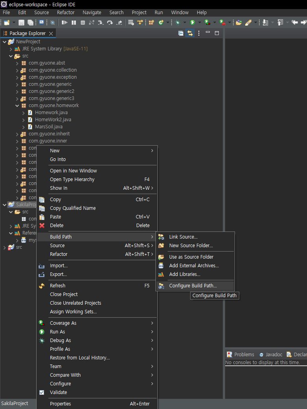The height and width of the screenshot is (409, 307).
Task: Click Close Project in context menu
Action: [x=97, y=294]
